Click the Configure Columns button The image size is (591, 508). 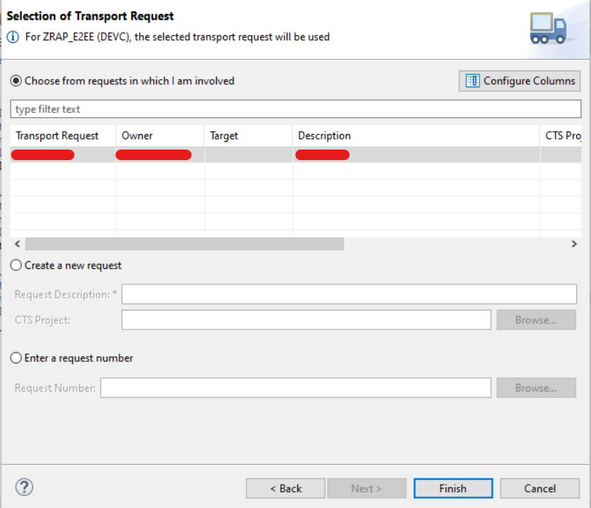[x=520, y=81]
